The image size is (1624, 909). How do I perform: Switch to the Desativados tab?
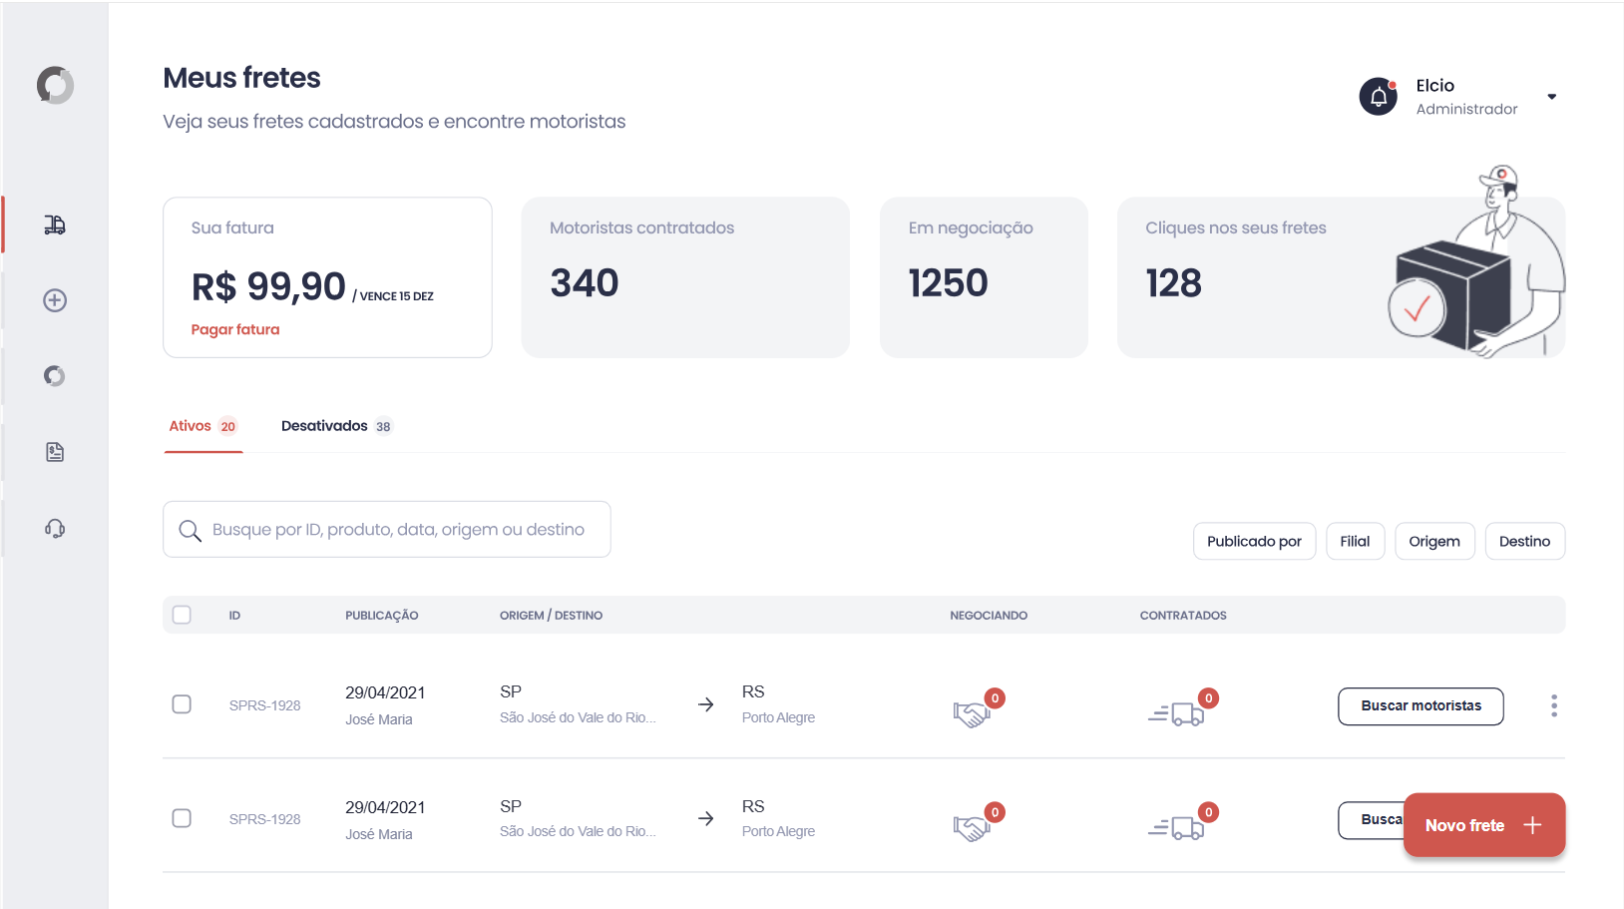336,426
